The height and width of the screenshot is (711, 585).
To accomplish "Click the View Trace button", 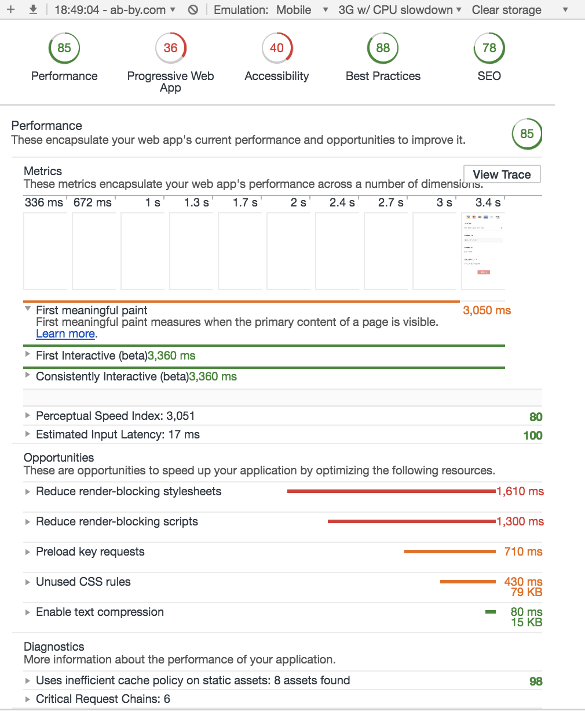I will [502, 175].
